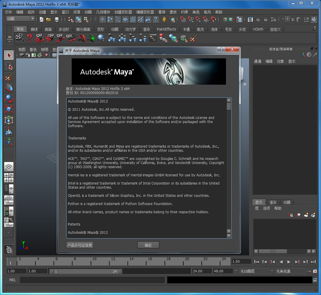Expand the shelf options arrow at left
The height and width of the screenshot is (295, 321).
(x=9, y=42)
